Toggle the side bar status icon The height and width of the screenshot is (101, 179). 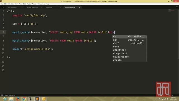coord(2,95)
